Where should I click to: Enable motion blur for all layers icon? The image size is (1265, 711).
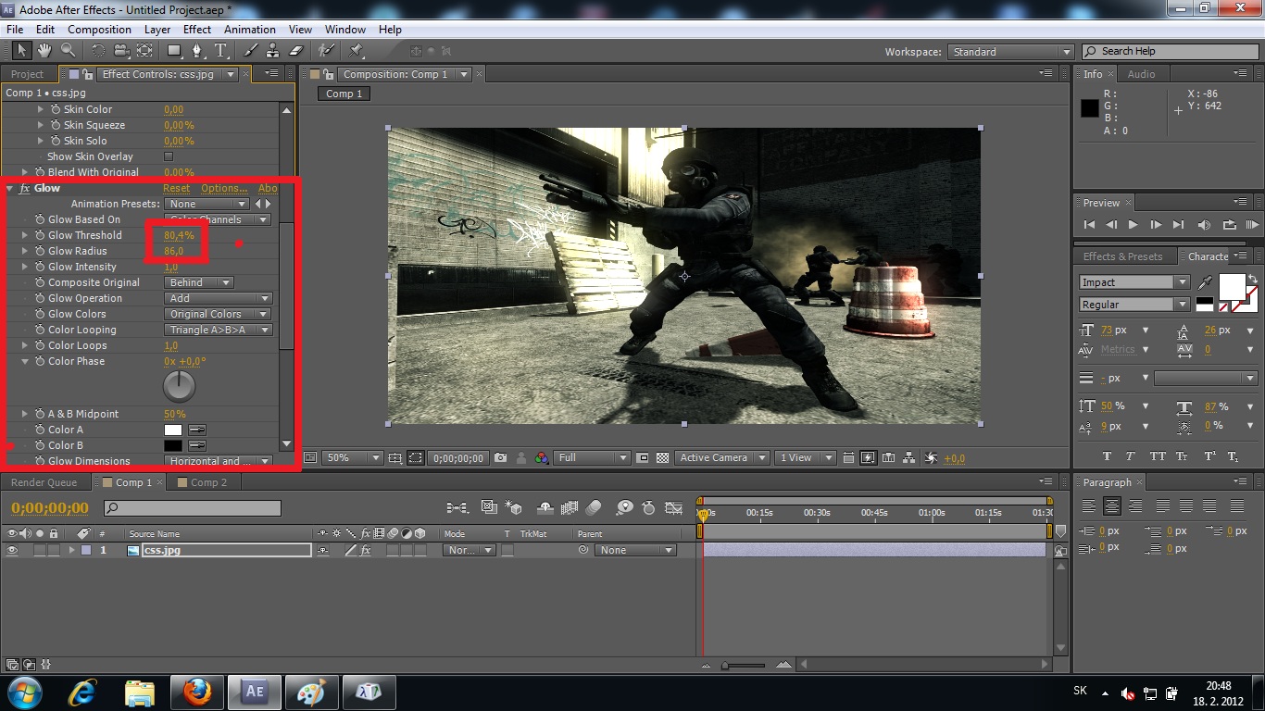[594, 507]
